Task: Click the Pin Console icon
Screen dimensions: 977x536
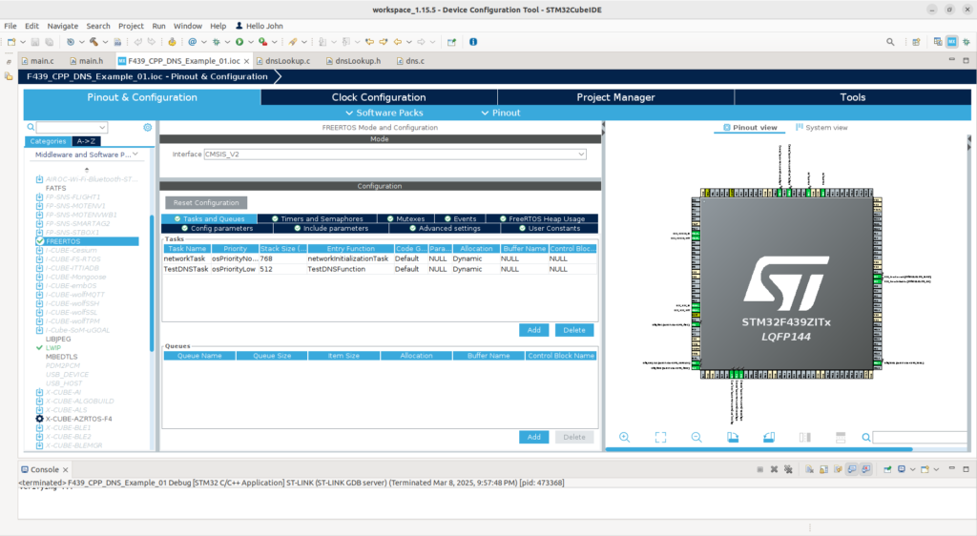Action: click(887, 469)
